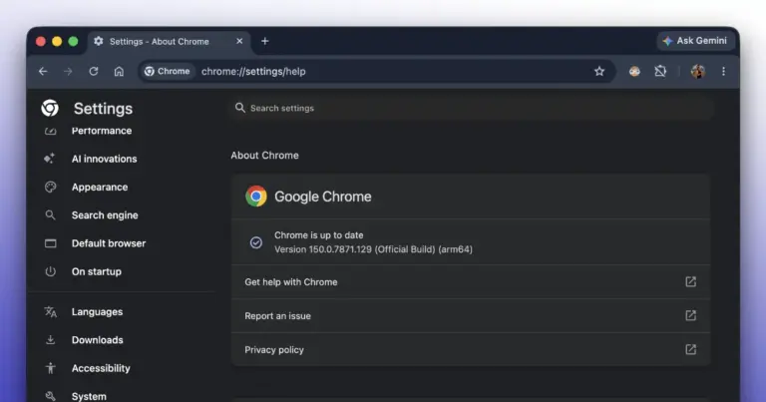Close the Settings - About Chrome tab
The image size is (766, 402).
pos(239,42)
